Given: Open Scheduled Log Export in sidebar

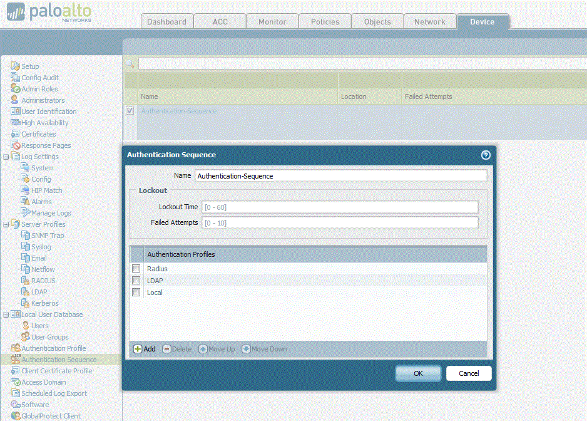Looking at the screenshot, I should (54, 393).
